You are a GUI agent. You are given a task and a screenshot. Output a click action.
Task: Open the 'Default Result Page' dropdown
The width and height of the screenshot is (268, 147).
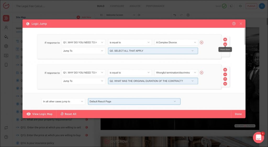[134, 101]
